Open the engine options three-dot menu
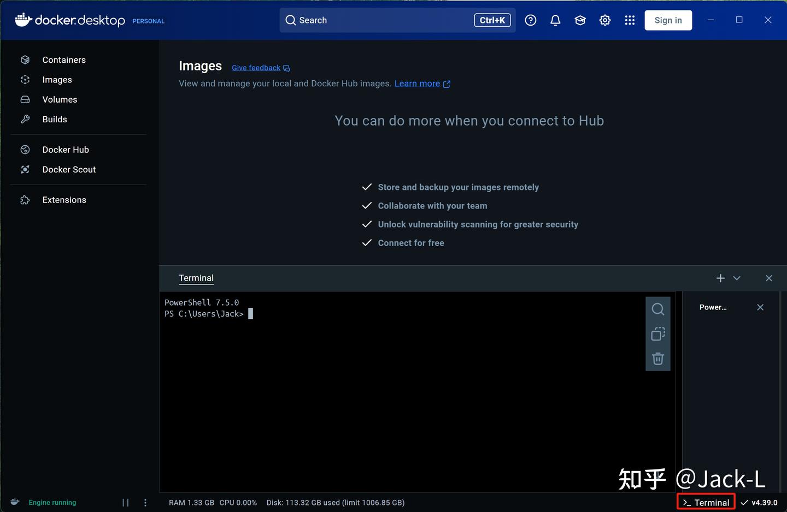This screenshot has width=787, height=512. pos(145,503)
